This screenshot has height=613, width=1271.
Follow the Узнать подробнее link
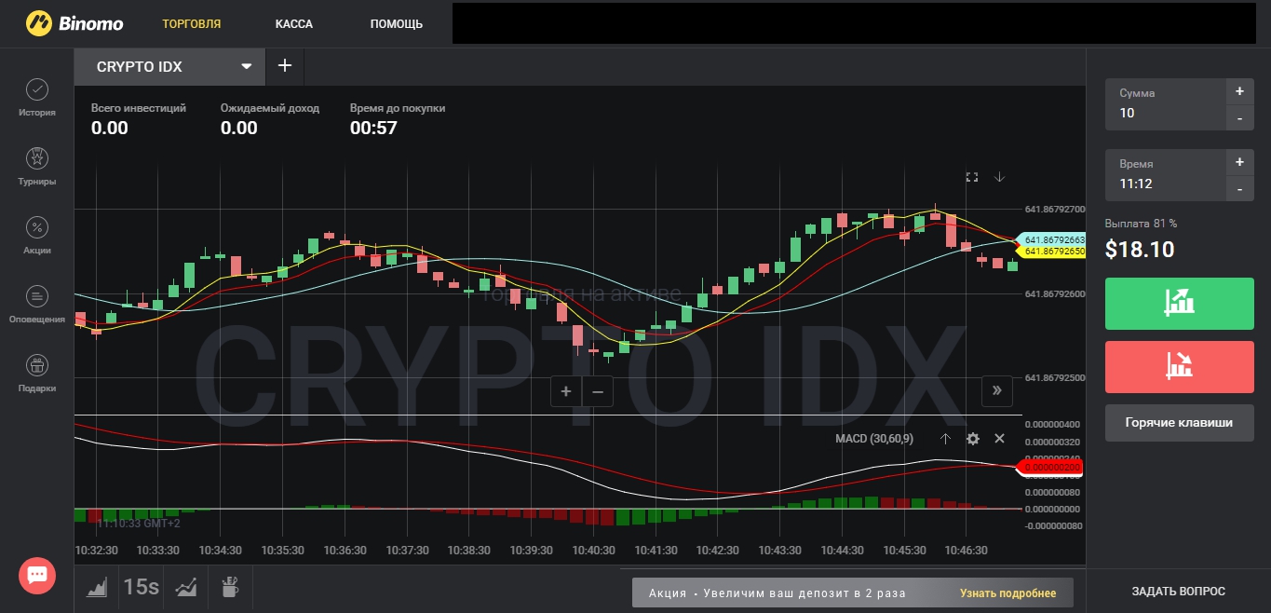(1008, 593)
